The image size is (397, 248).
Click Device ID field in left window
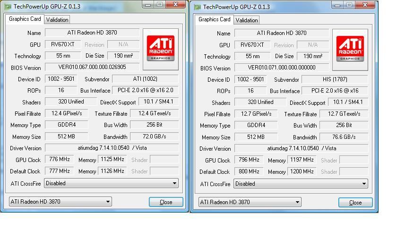[61, 79]
